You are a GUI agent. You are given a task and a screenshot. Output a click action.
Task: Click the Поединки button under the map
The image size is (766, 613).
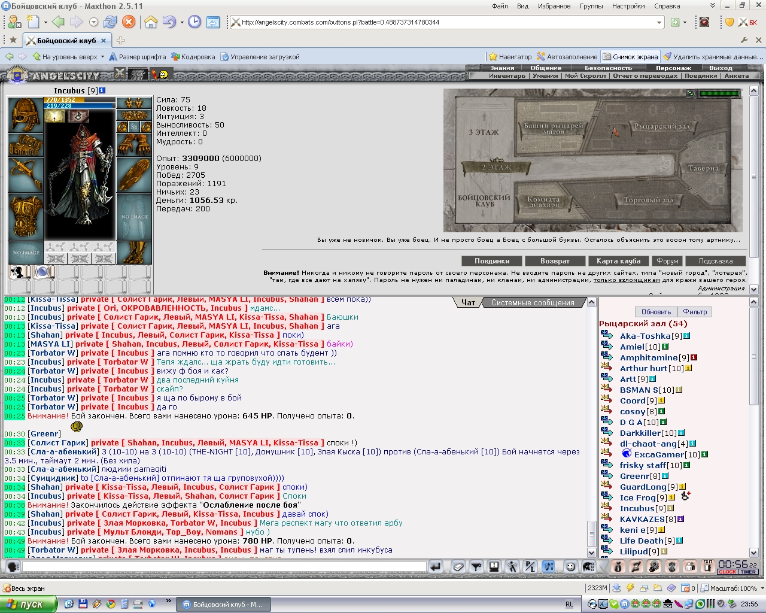click(492, 261)
